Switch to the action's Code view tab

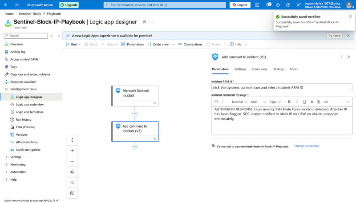click(260, 69)
